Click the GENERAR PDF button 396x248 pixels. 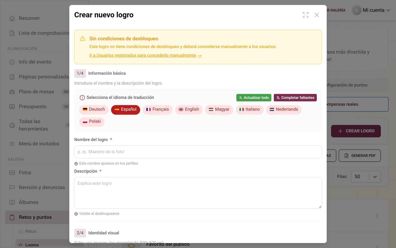pos(360,156)
